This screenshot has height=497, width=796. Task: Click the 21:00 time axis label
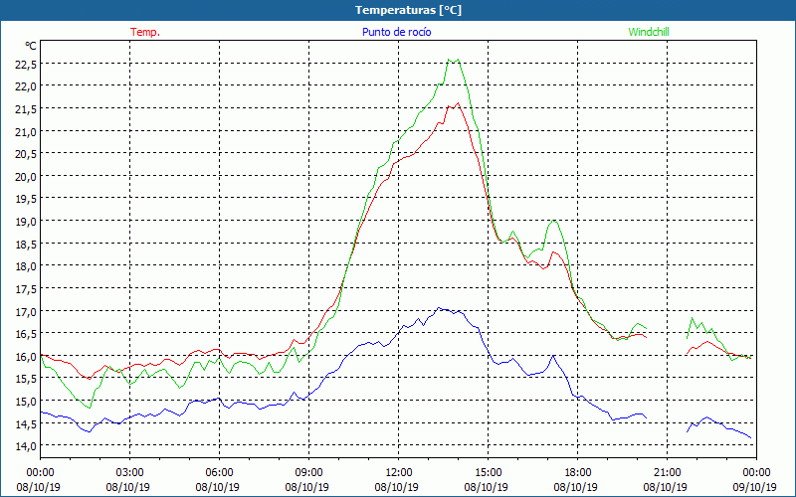pos(667,472)
